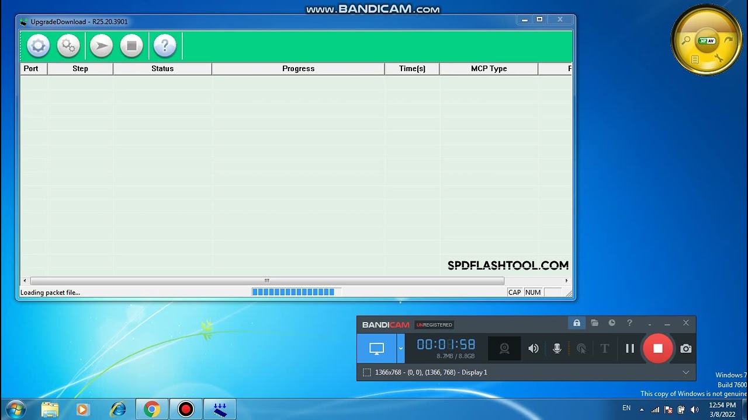This screenshot has height=420, width=748.
Task: Stop downloading with the square button
Action: click(131, 45)
